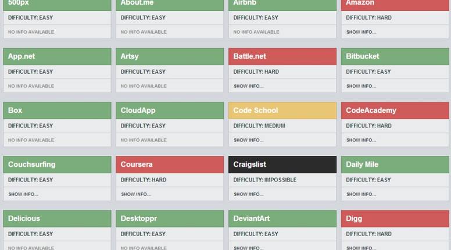451x250 pixels.
Task: Click the yellow Code School header
Action: click(x=282, y=110)
